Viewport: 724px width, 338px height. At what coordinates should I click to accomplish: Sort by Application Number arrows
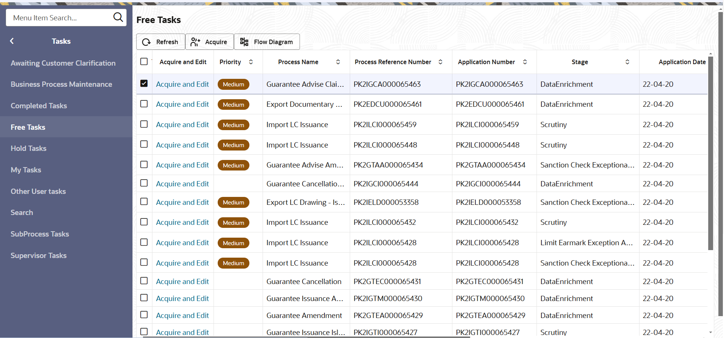pos(525,62)
